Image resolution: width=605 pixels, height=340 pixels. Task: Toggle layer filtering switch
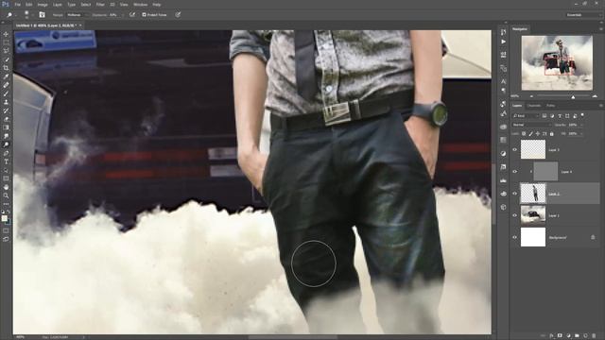click(582, 115)
